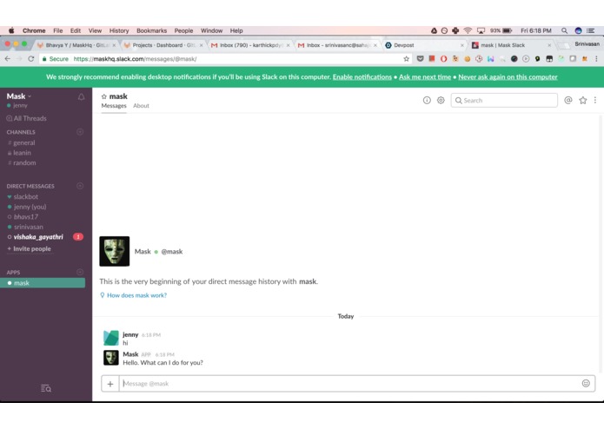Open the Wi-Fi status menu
This screenshot has height=429, width=604.
(x=468, y=30)
